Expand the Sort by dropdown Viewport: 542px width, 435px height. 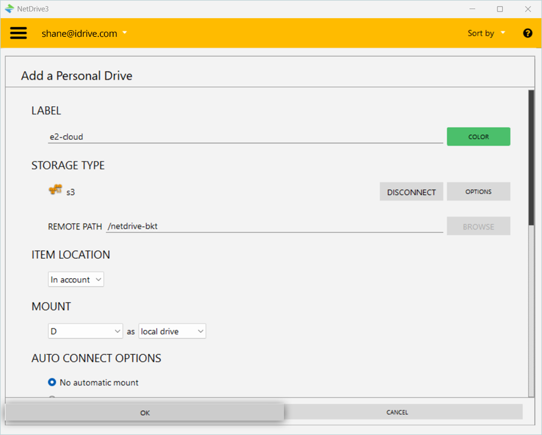coord(486,33)
